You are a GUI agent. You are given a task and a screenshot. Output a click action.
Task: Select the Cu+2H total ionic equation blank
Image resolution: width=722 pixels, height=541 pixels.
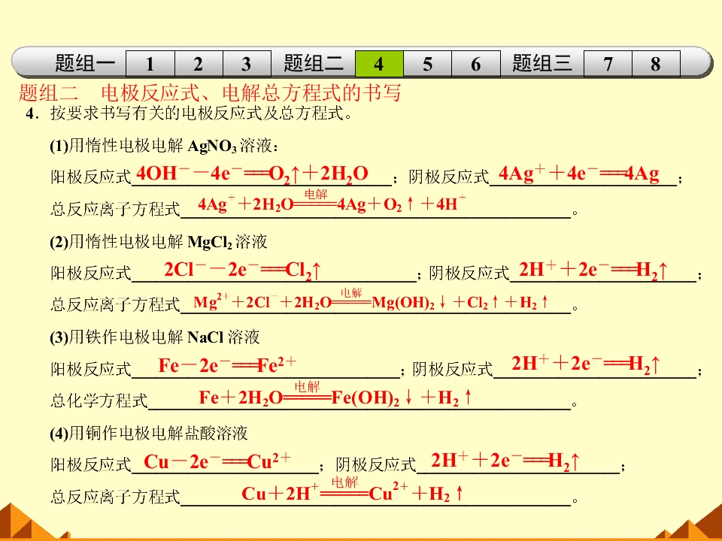(376, 494)
